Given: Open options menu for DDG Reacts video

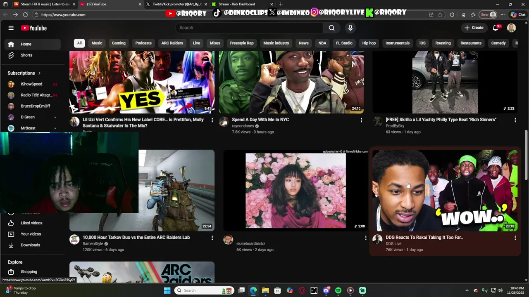Looking at the screenshot, I should [515, 238].
